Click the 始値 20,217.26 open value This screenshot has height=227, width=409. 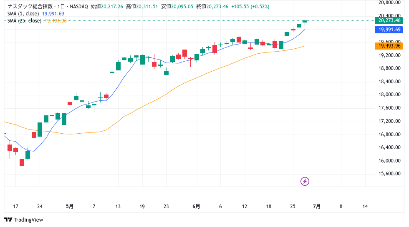[x=107, y=7]
